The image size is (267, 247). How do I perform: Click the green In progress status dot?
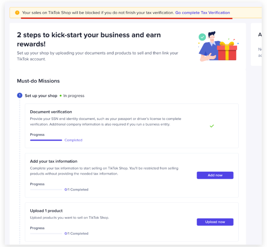[61, 96]
